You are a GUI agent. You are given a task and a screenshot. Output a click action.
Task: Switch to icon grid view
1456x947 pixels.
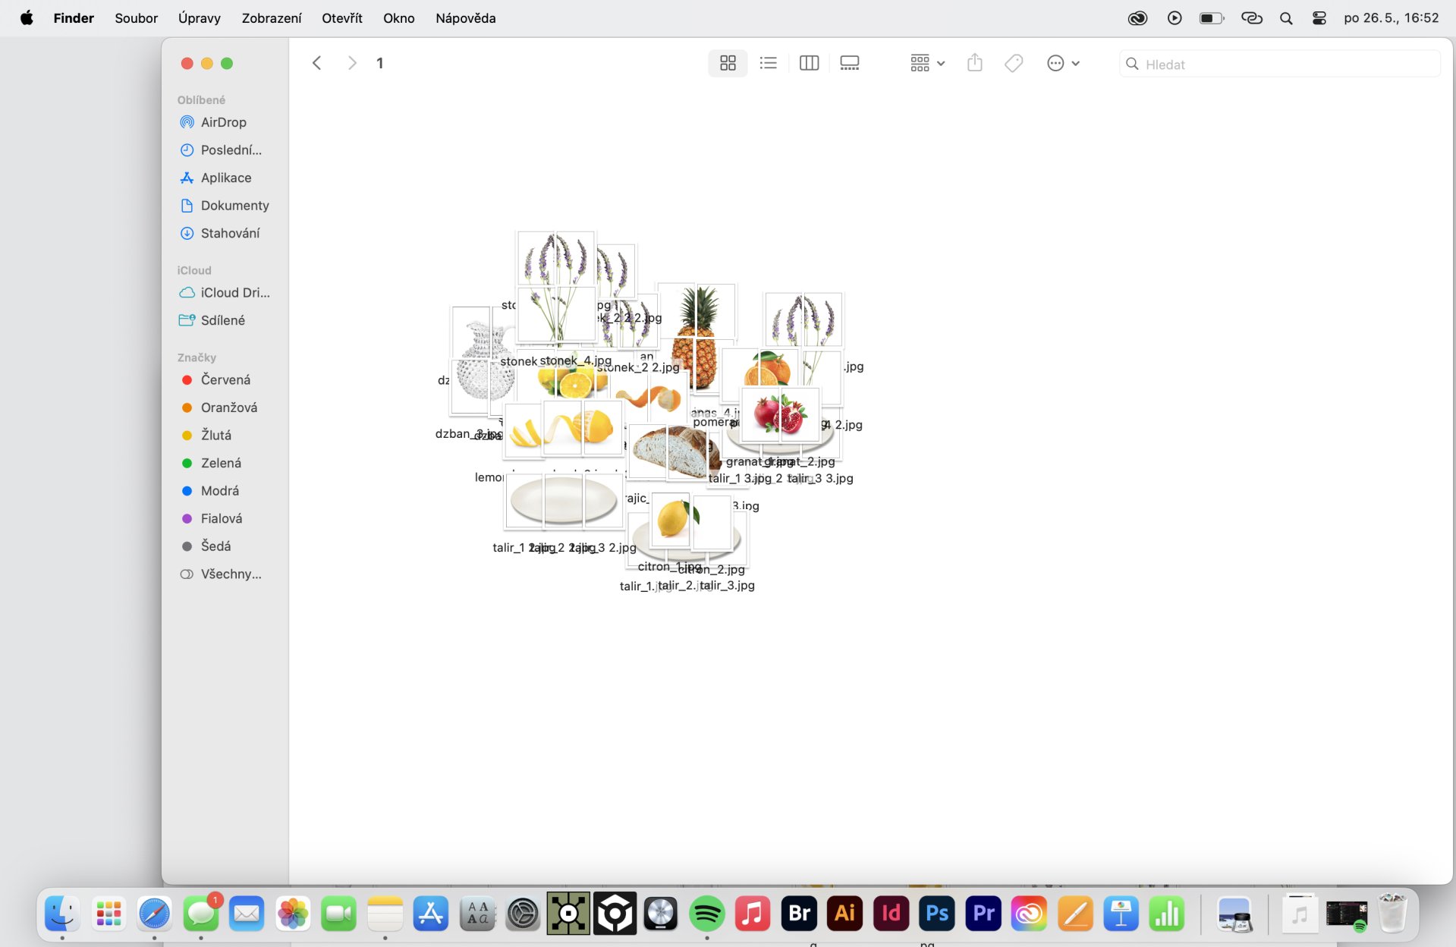coord(727,64)
